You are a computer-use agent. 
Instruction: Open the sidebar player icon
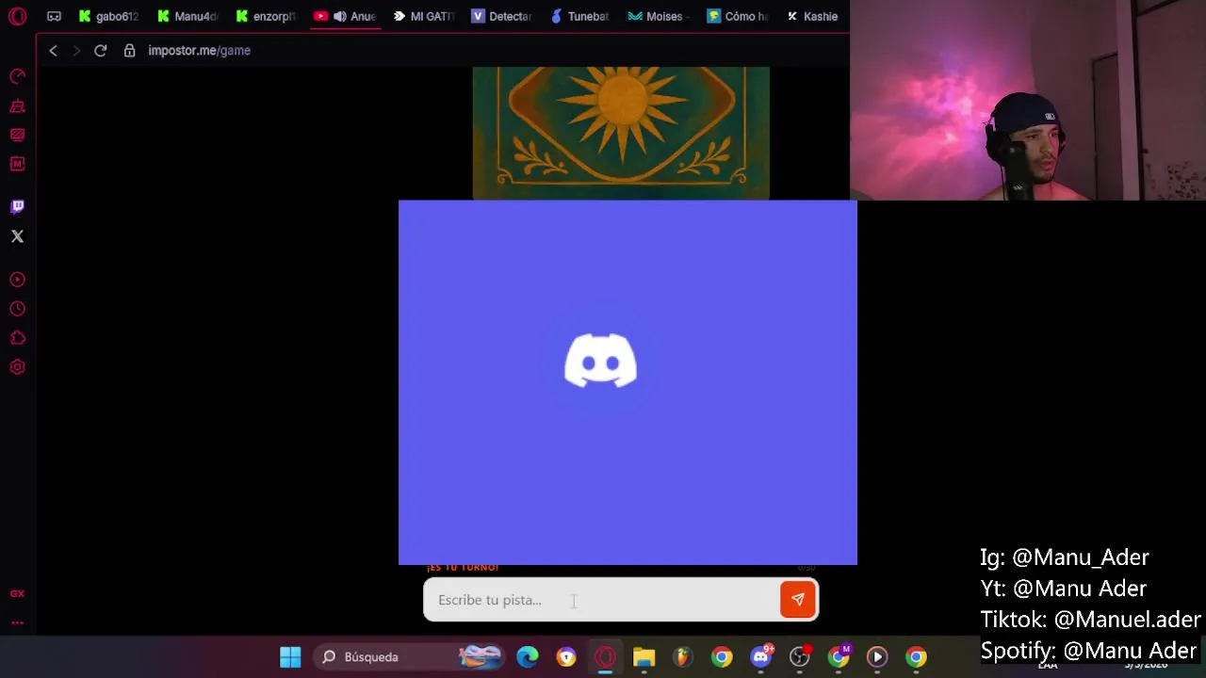tap(17, 280)
